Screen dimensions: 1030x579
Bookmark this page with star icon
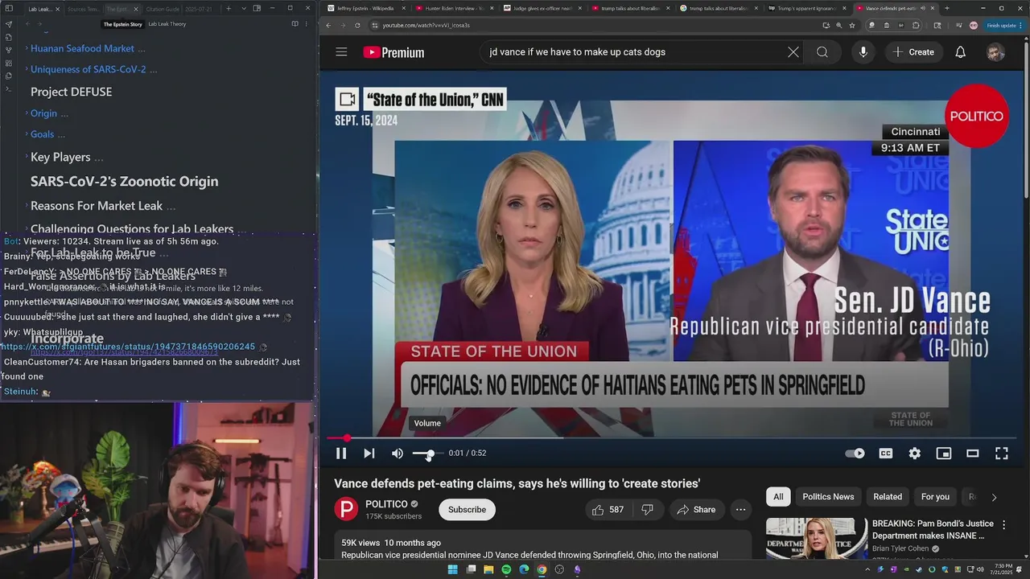tap(852, 25)
